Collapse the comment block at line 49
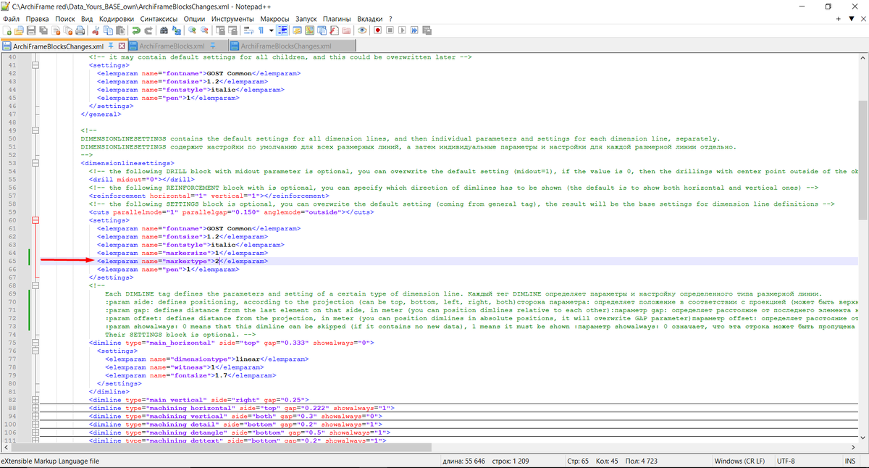The width and height of the screenshot is (869, 468). [34, 130]
